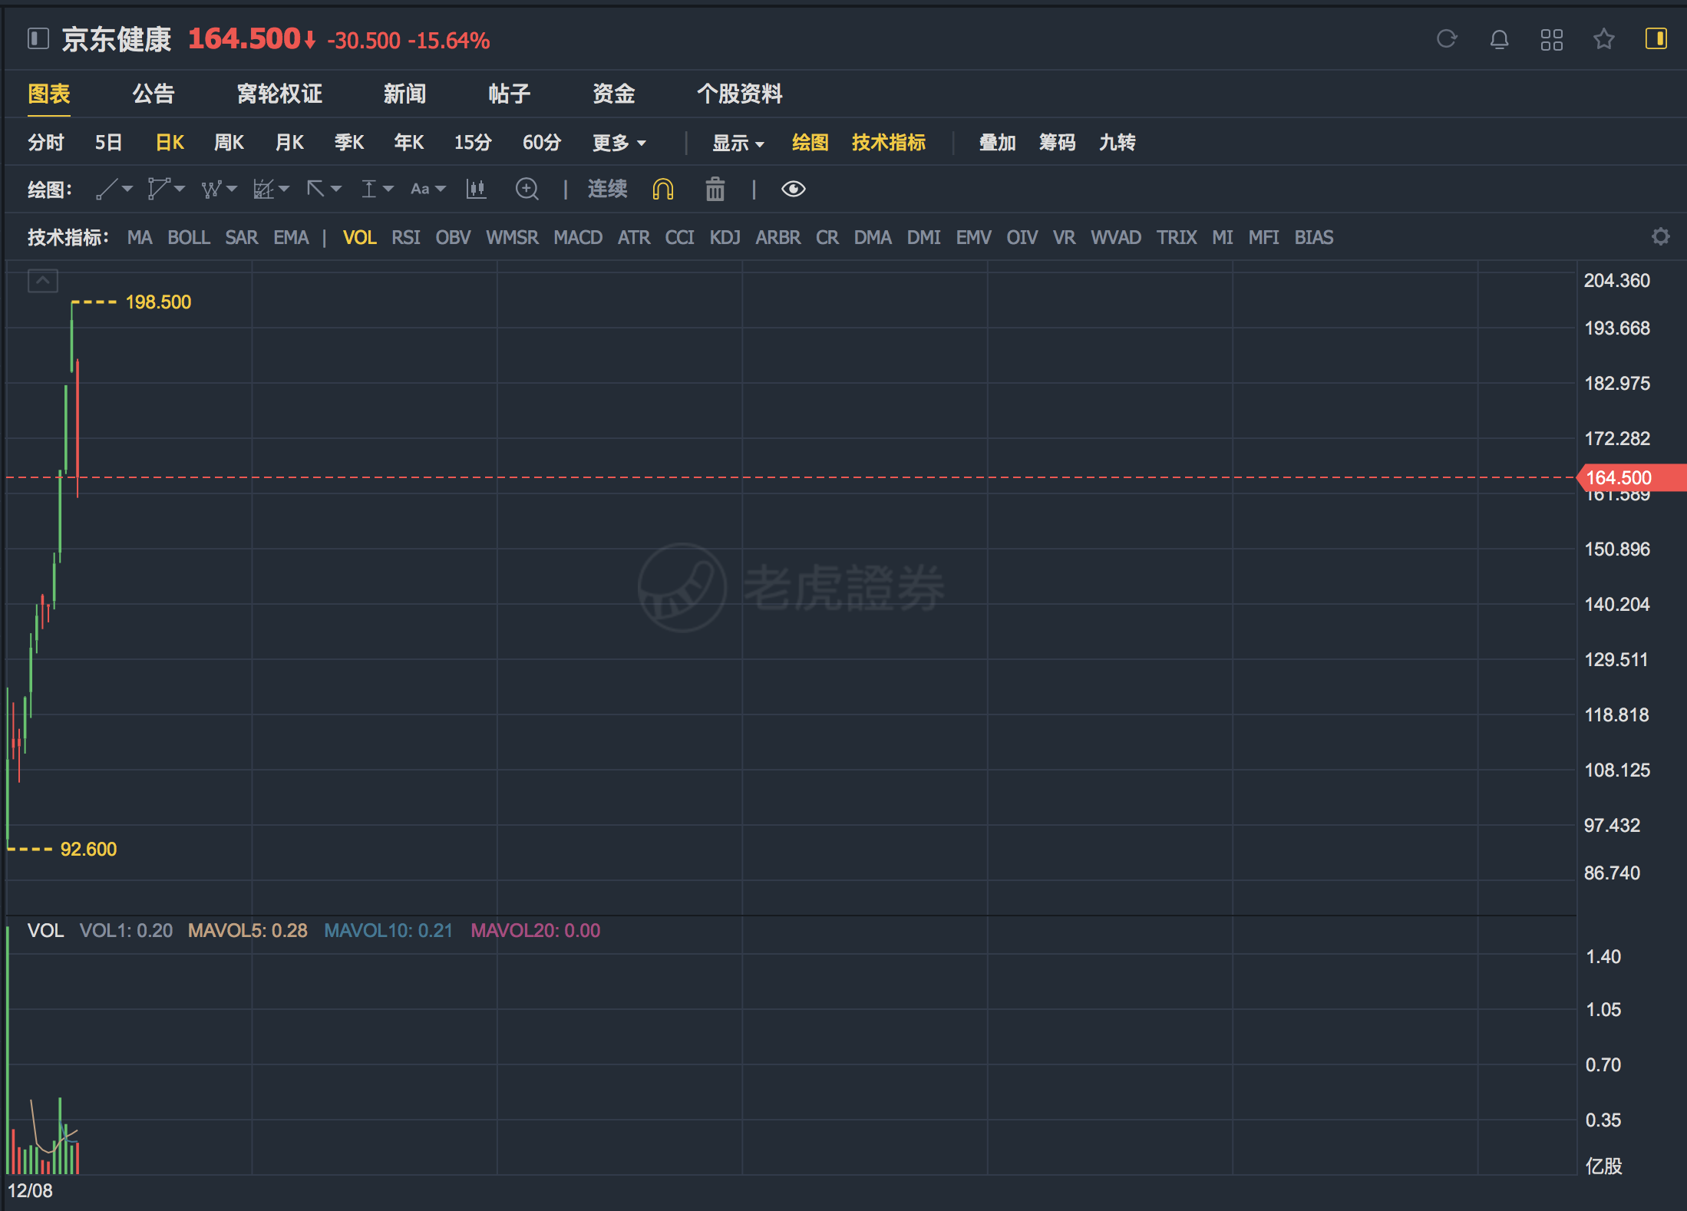1687x1211 pixels.
Task: Expand the text tool dropdown arrow
Action: tap(441, 189)
